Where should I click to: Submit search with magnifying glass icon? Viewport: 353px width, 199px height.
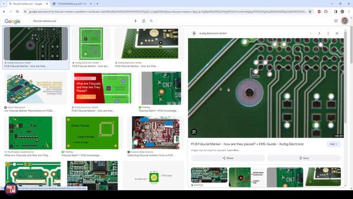(151, 21)
